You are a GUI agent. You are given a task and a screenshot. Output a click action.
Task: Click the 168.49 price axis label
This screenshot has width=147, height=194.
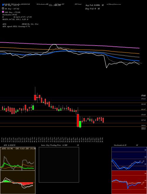(x=144, y=104)
